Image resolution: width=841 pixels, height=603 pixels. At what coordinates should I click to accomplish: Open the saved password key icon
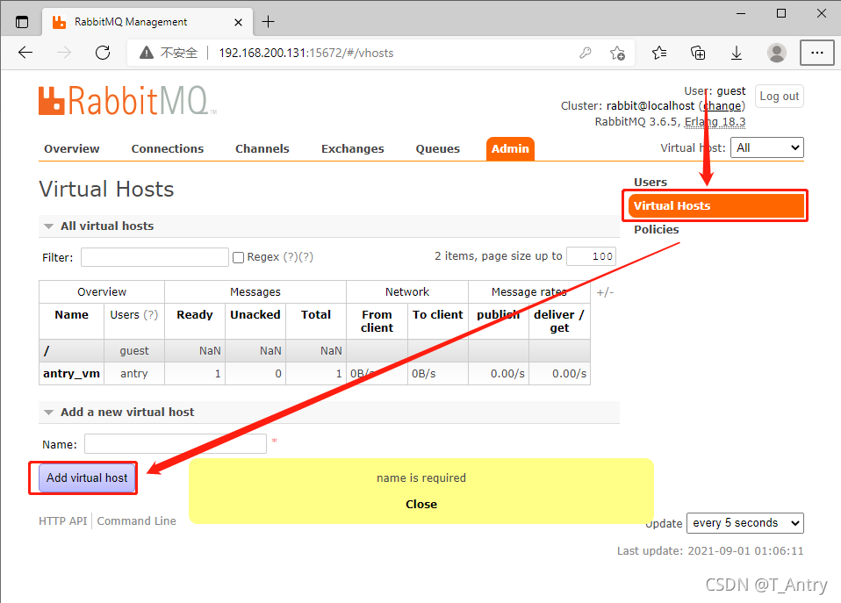(x=586, y=53)
